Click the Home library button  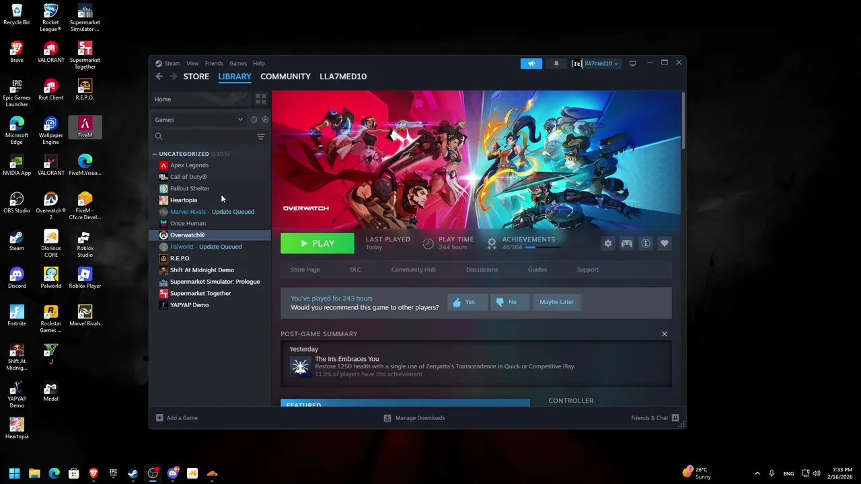coord(200,99)
